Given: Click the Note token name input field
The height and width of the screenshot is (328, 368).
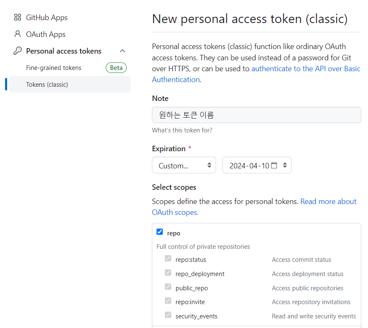Looking at the screenshot, I should (256, 115).
